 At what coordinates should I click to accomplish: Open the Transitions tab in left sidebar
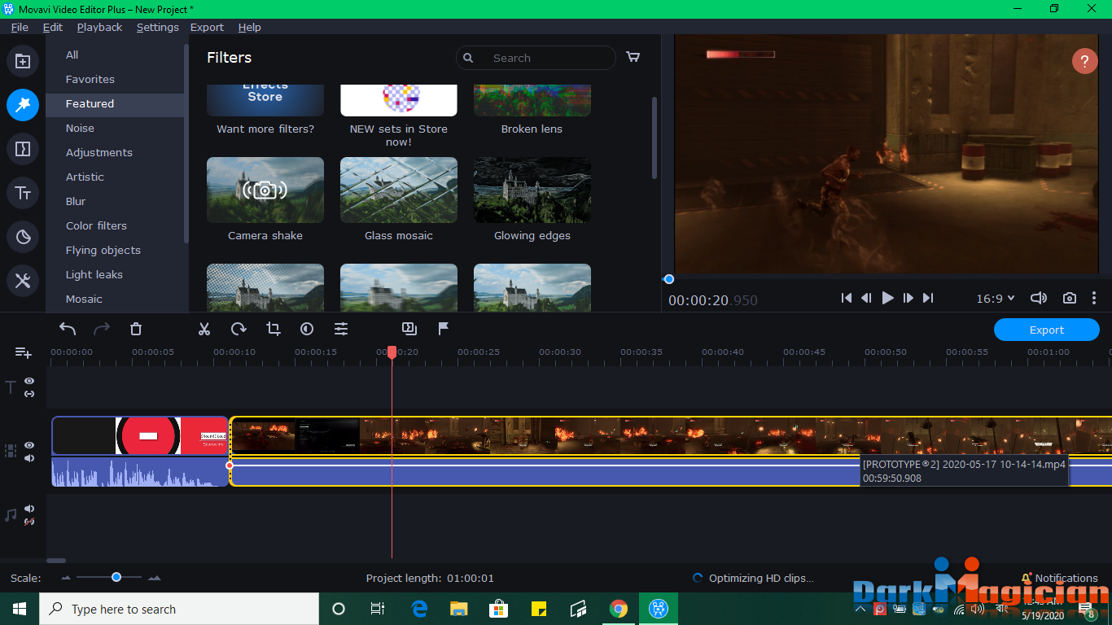point(23,149)
